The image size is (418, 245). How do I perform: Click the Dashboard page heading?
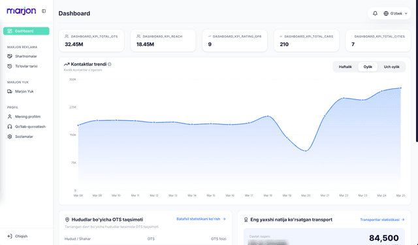point(74,13)
